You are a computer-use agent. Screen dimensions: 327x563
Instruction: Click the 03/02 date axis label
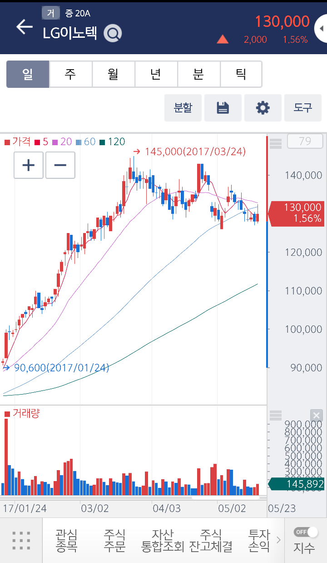[94, 508]
